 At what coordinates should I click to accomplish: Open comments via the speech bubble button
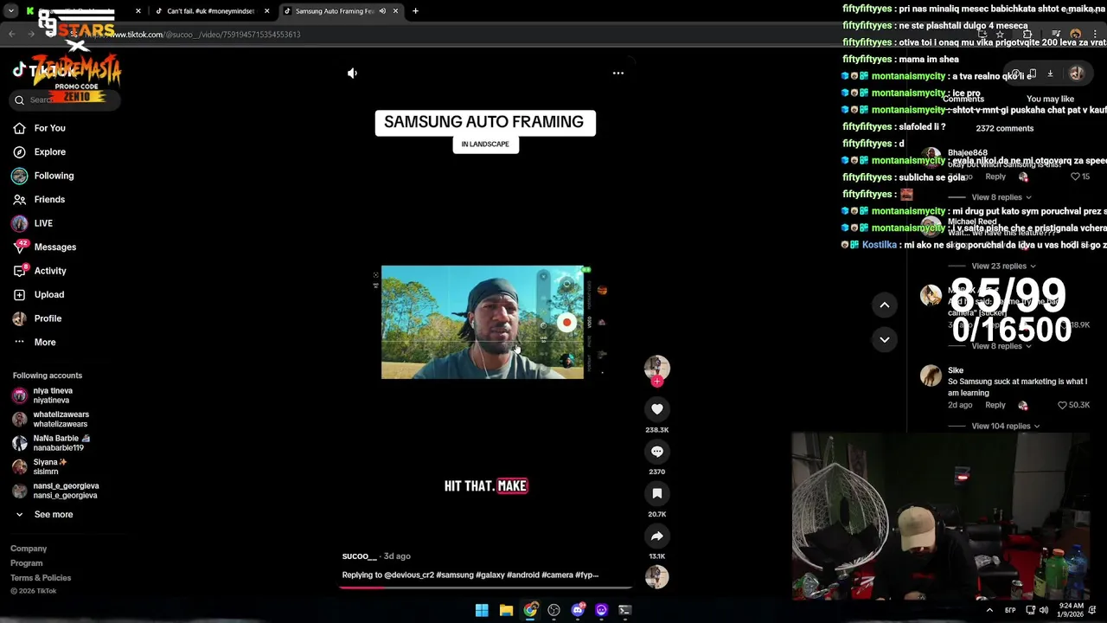point(657,452)
